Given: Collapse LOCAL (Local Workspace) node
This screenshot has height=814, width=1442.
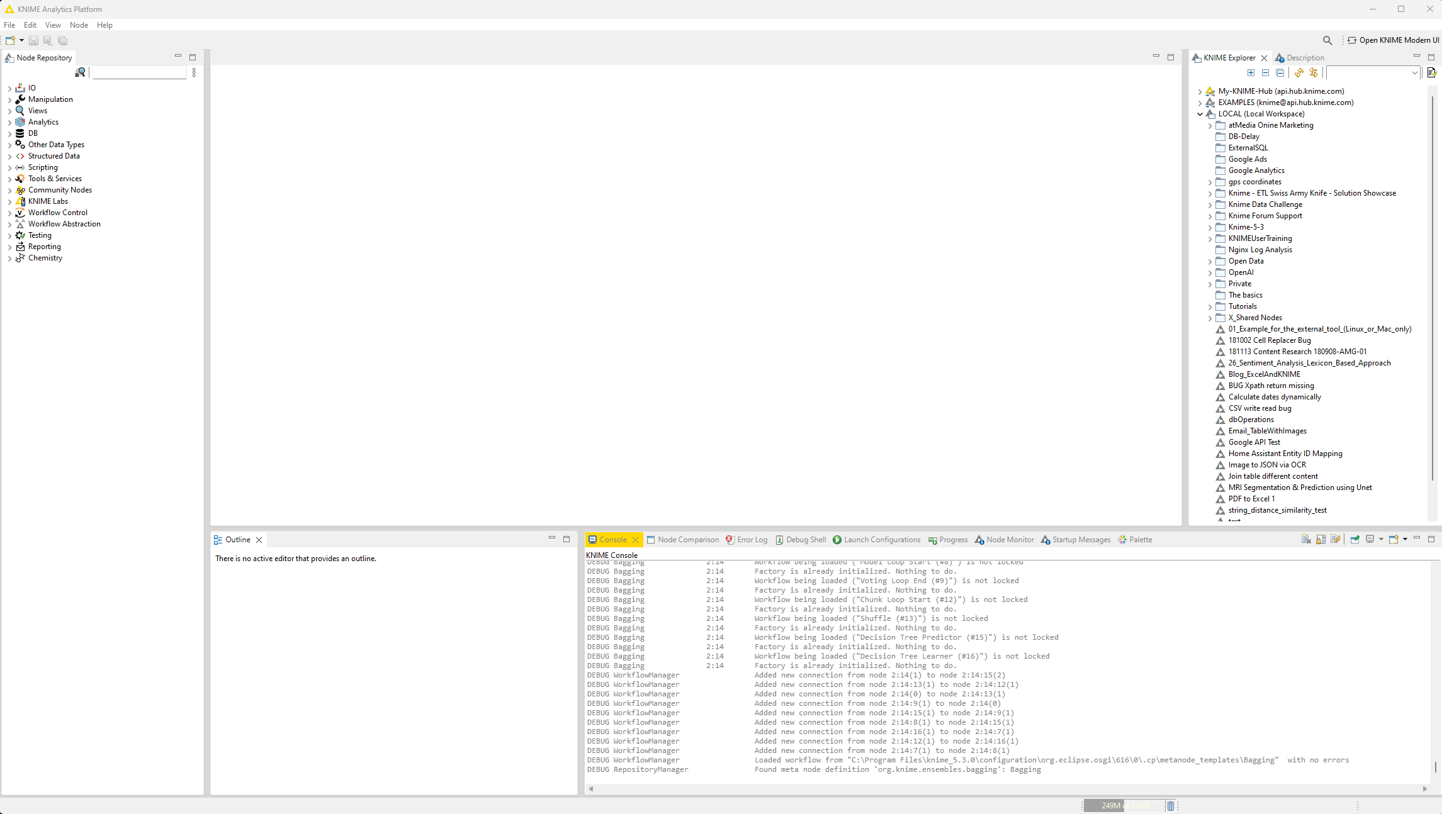Looking at the screenshot, I should [x=1200, y=114].
